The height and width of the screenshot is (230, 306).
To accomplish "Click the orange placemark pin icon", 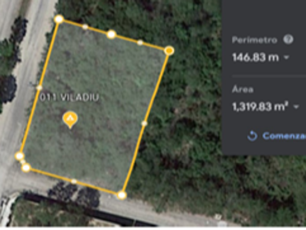I will 70,119.
